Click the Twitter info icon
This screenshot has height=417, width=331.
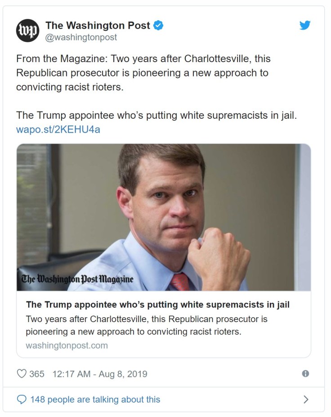tap(305, 374)
